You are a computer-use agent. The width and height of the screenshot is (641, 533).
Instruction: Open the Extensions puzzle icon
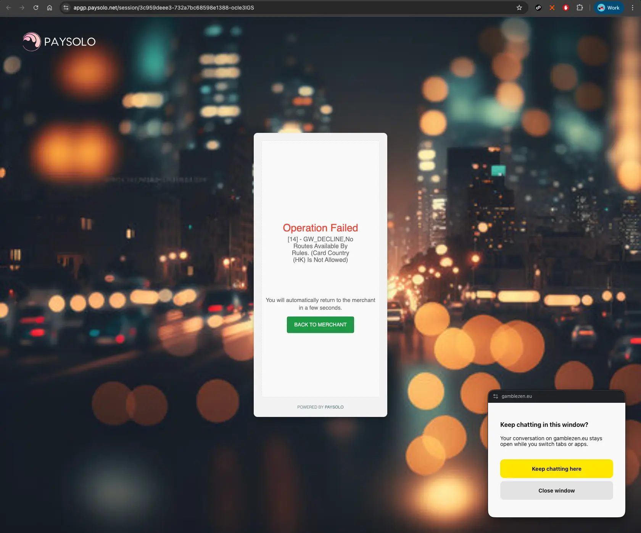pos(580,8)
